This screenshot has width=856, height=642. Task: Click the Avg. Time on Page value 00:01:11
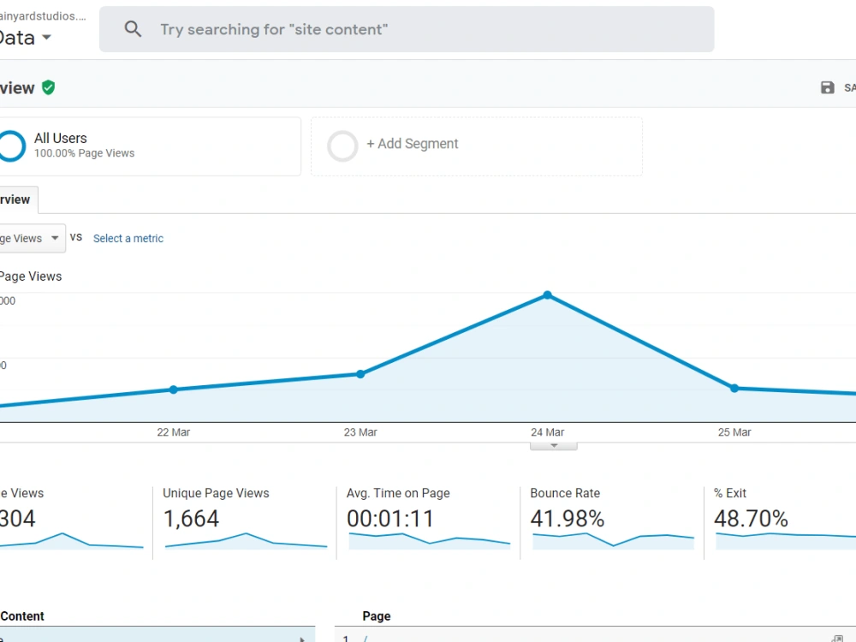point(390,519)
